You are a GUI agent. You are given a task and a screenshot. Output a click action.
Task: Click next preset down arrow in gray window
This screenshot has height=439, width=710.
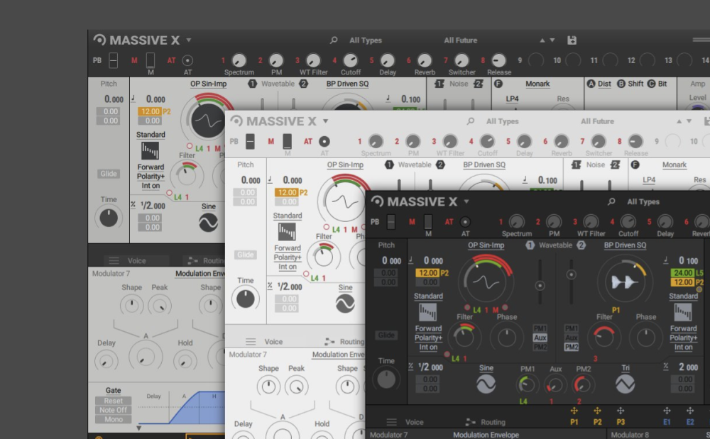(x=552, y=40)
